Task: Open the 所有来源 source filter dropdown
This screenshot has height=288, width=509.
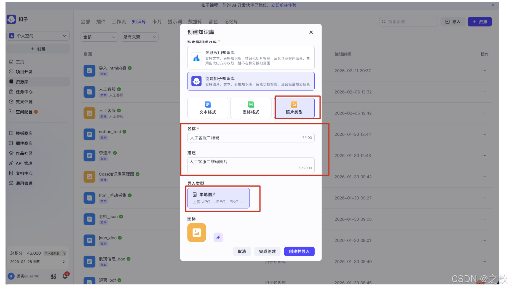Action: 140,37
